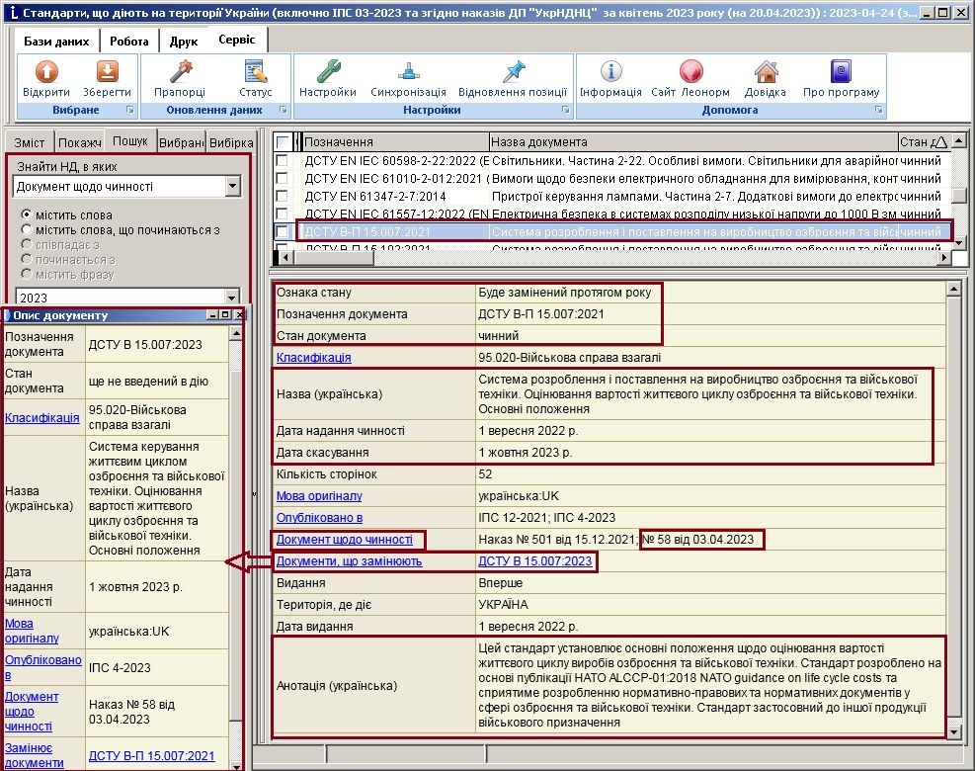Open the Вибране panel tab
The height and width of the screenshot is (771, 975).
[x=181, y=142]
